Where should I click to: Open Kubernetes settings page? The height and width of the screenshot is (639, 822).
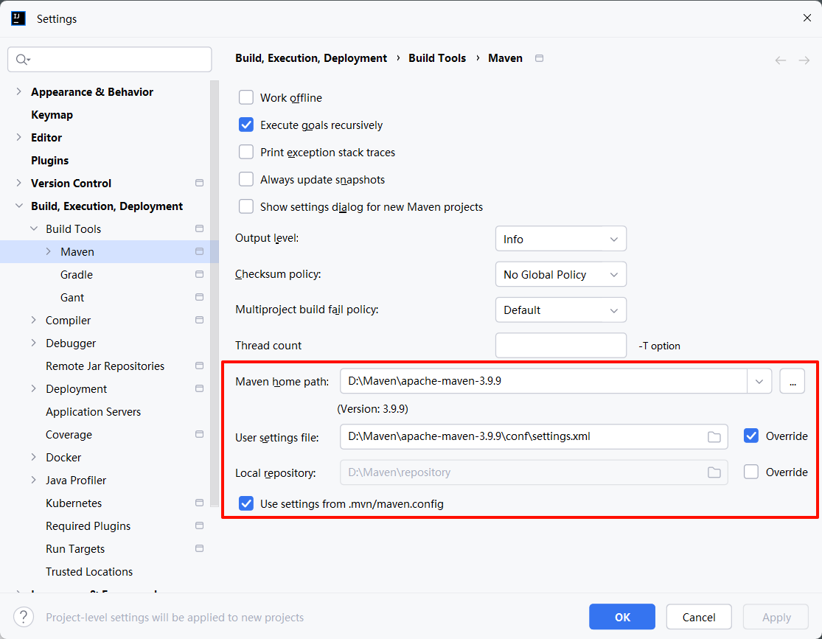pos(74,503)
